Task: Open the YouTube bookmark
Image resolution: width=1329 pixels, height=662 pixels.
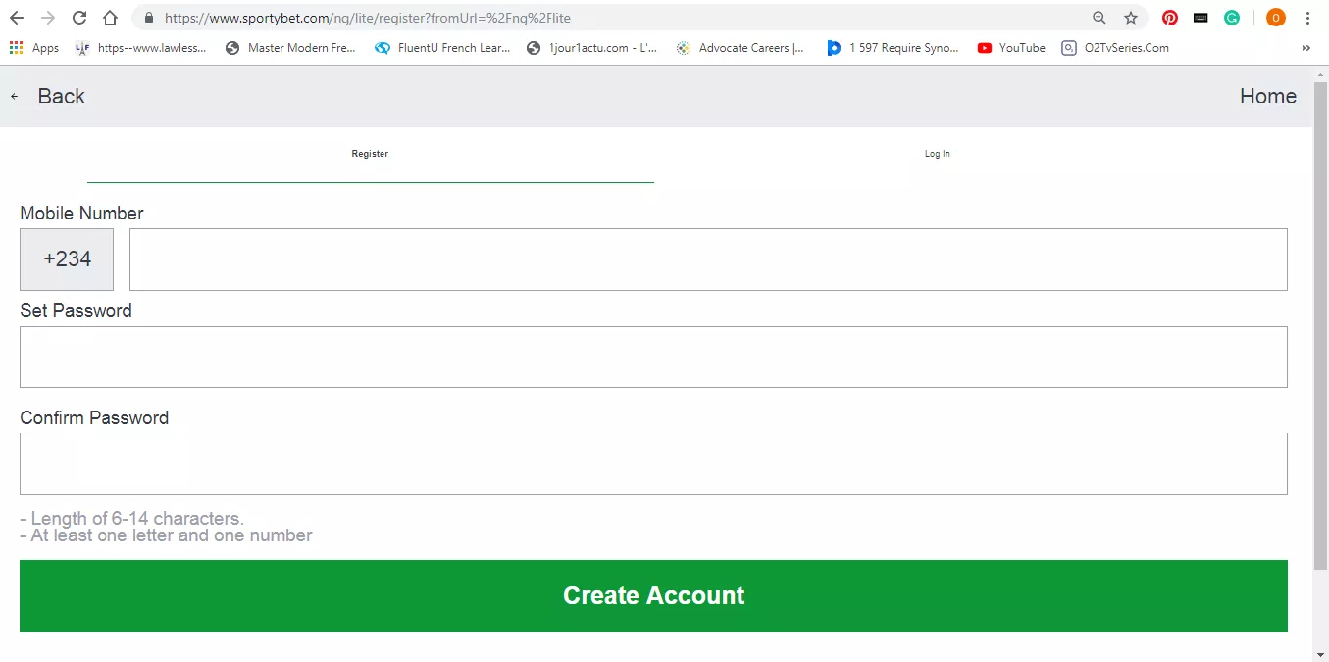Action: coord(1011,47)
